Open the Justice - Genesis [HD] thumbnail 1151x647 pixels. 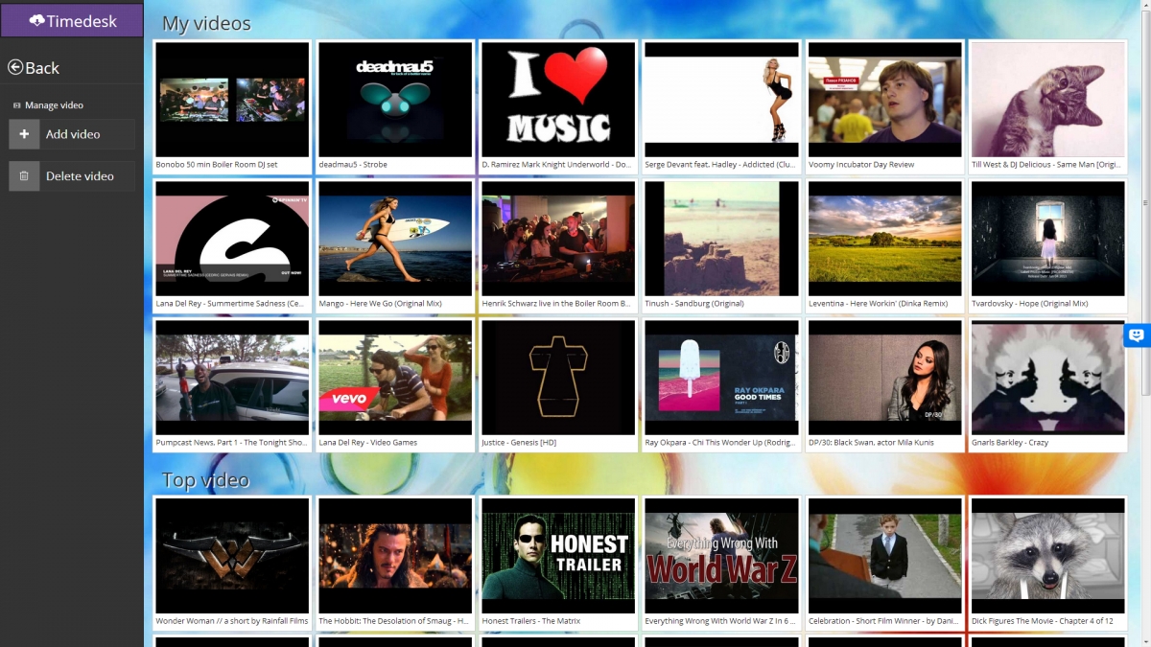(558, 378)
